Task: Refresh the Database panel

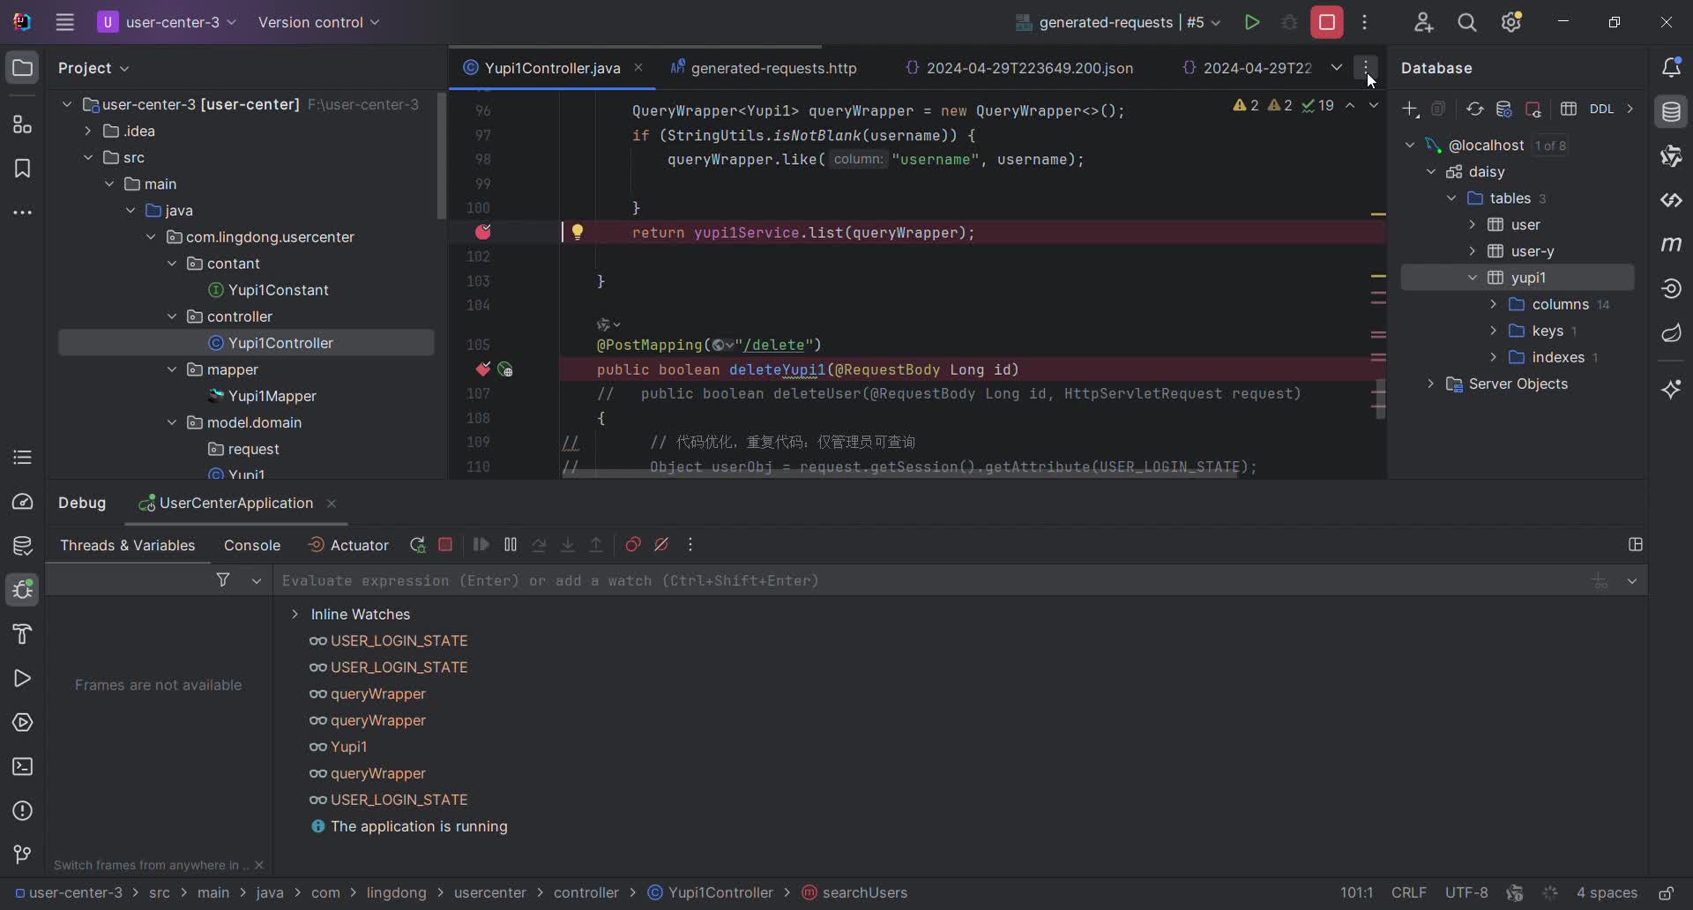Action: coord(1474,109)
